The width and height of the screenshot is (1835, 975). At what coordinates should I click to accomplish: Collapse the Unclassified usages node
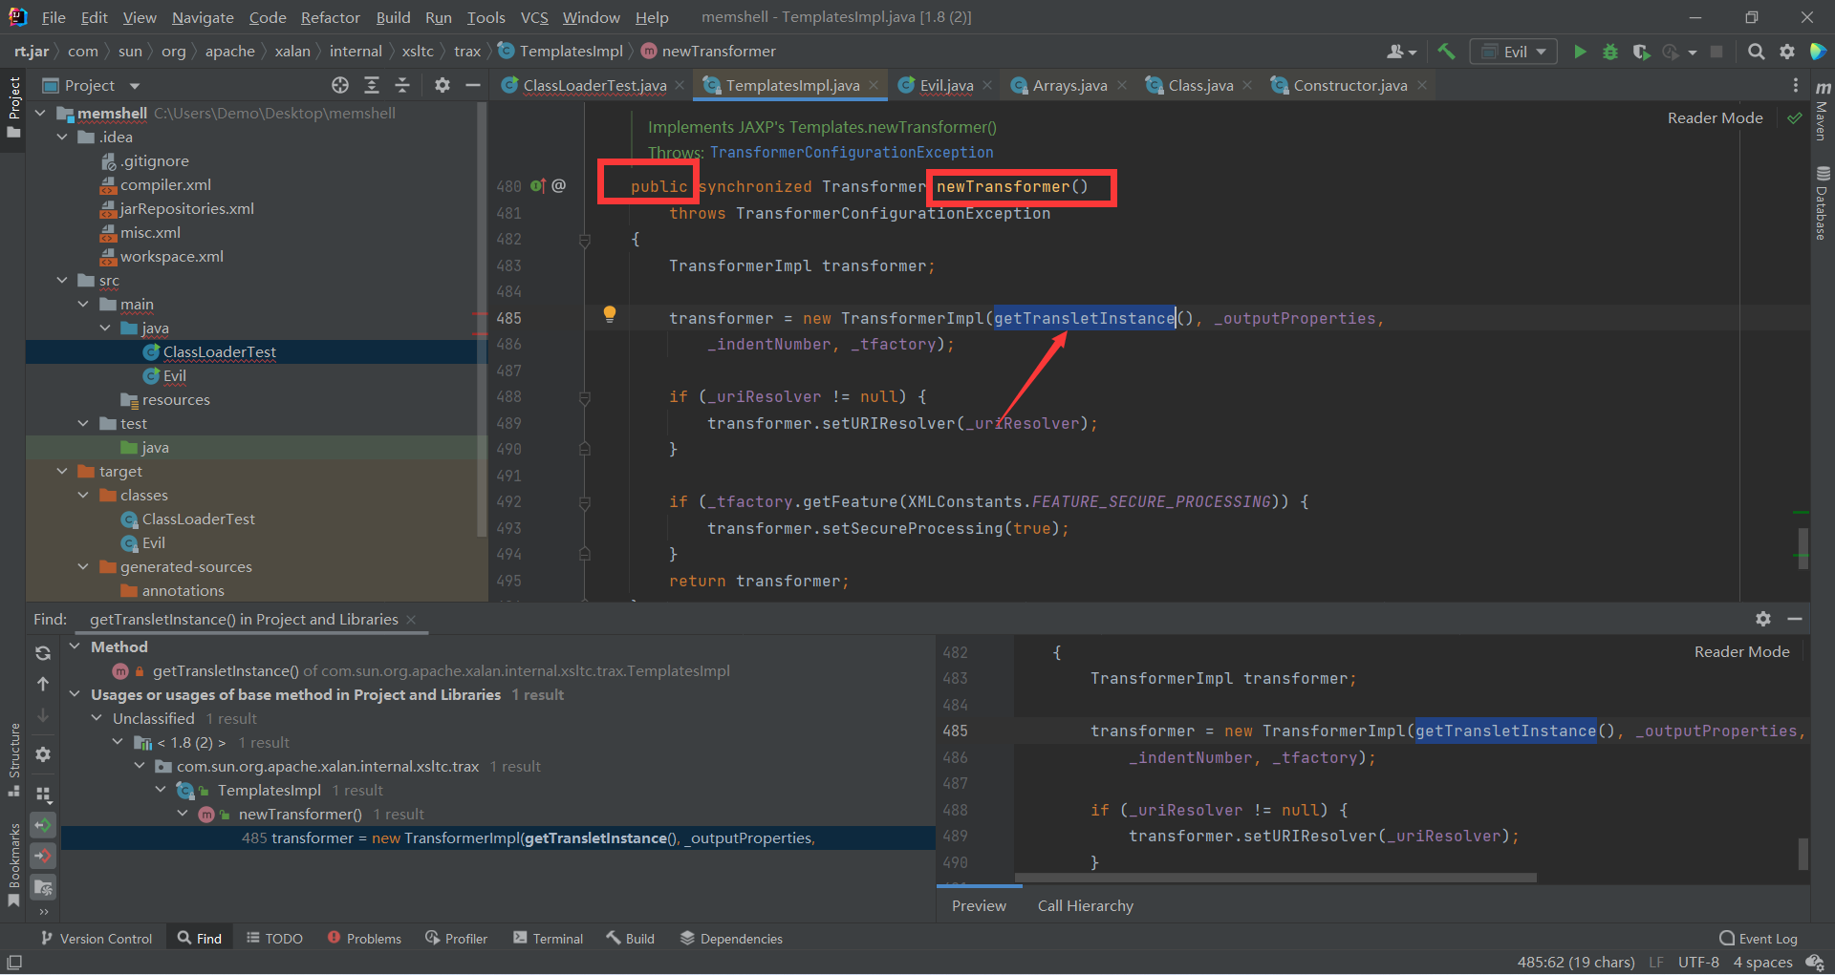click(x=97, y=718)
